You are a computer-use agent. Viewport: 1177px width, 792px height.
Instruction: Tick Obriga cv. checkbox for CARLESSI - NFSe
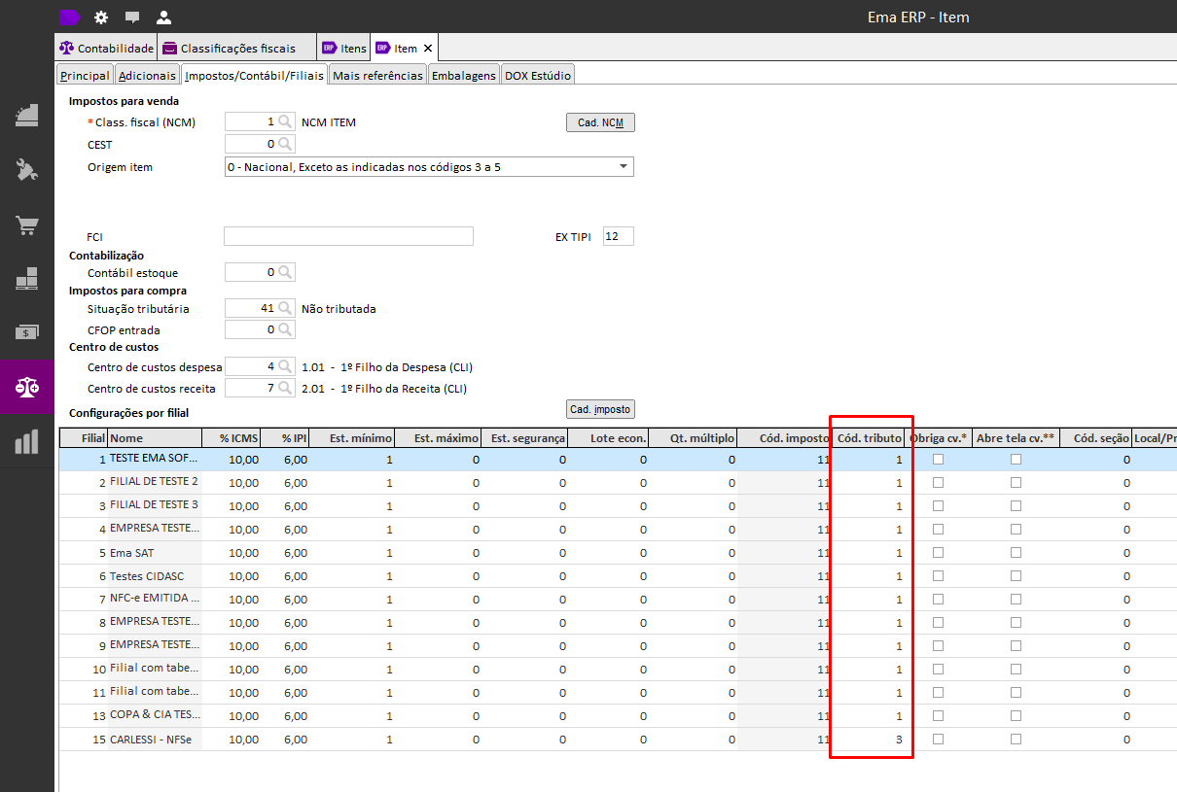pos(938,739)
